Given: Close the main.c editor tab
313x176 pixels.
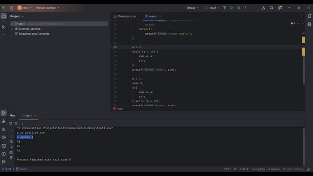Looking at the screenshot, I should 160,16.
